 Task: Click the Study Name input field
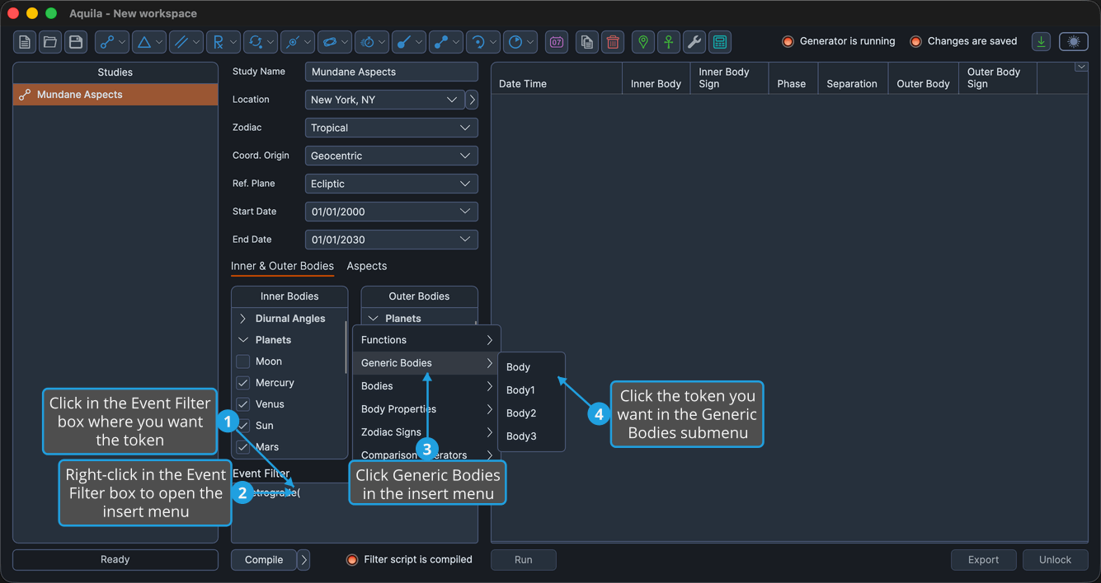click(392, 72)
